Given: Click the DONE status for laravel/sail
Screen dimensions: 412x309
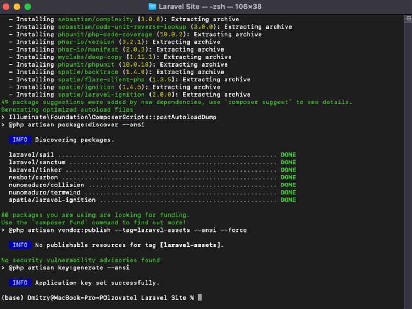Looking at the screenshot, I should pos(288,155).
